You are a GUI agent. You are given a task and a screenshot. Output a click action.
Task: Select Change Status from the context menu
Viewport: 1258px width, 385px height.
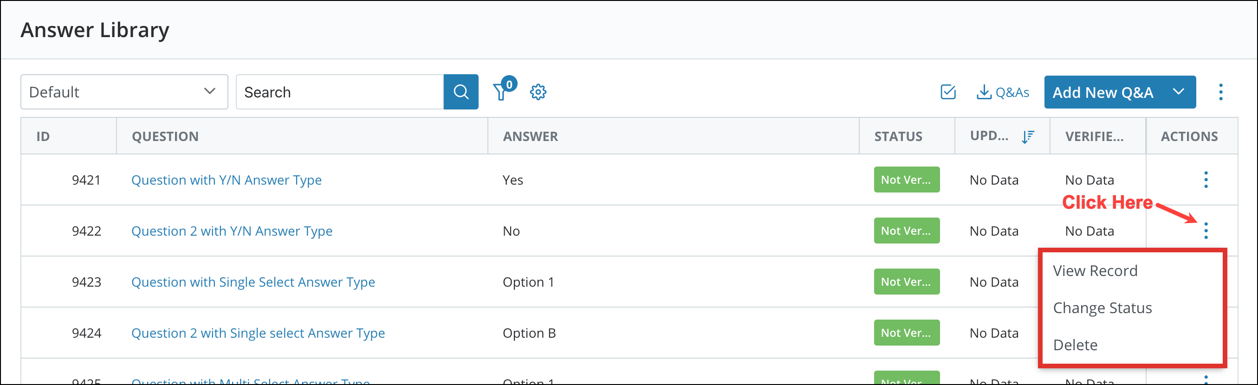[1102, 308]
